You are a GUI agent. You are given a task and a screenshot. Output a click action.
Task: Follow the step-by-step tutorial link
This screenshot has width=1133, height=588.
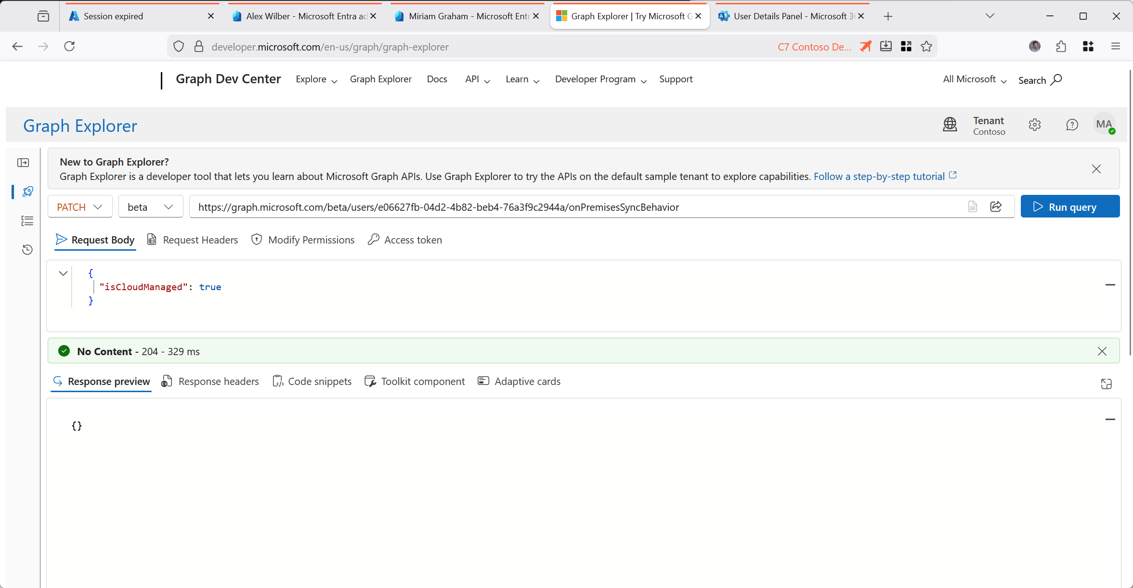879,177
